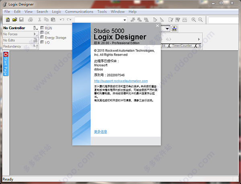Toggle the Energy Storage indicator box
This screenshot has width=241, height=184.
pyautogui.click(x=42, y=37)
